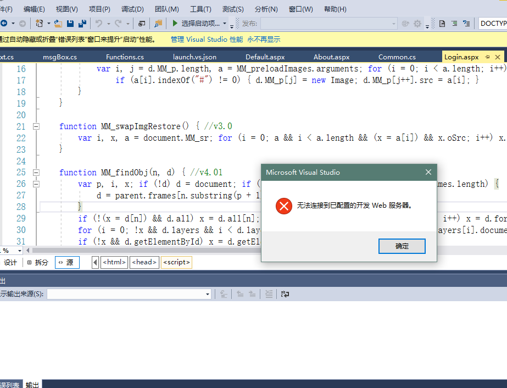Click the red error icon in the dialog
Viewport: 507px width, 388px height.
284,206
